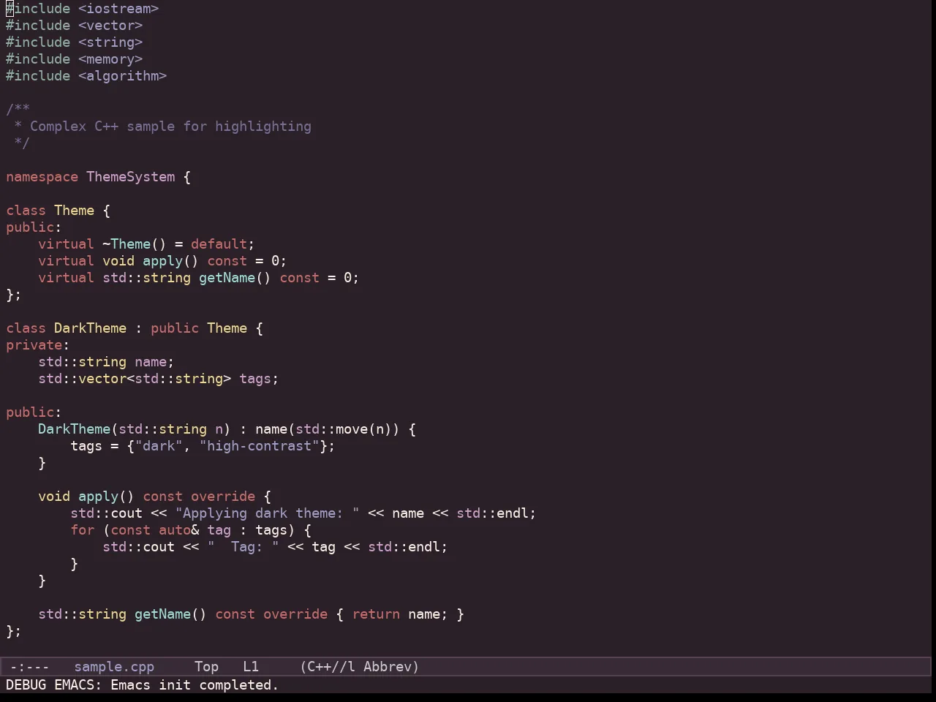The image size is (936, 702).
Task: Click on '<vector>' include header
Action: click(110, 26)
